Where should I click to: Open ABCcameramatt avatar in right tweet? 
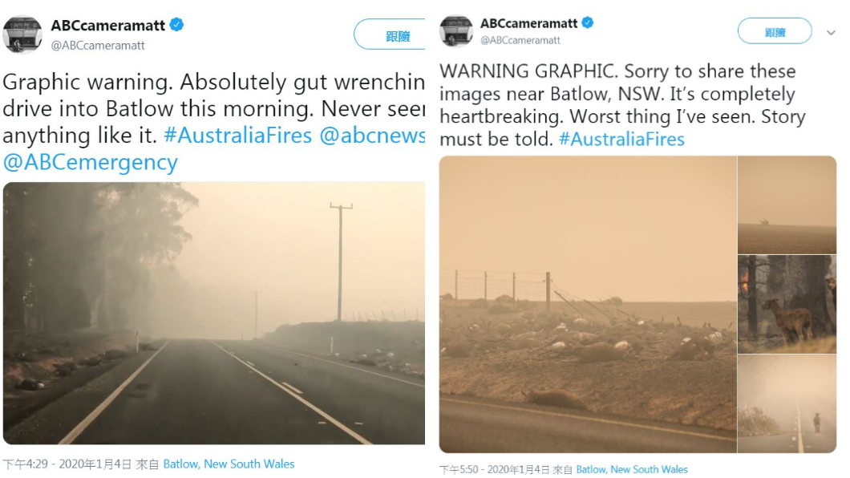(x=456, y=31)
